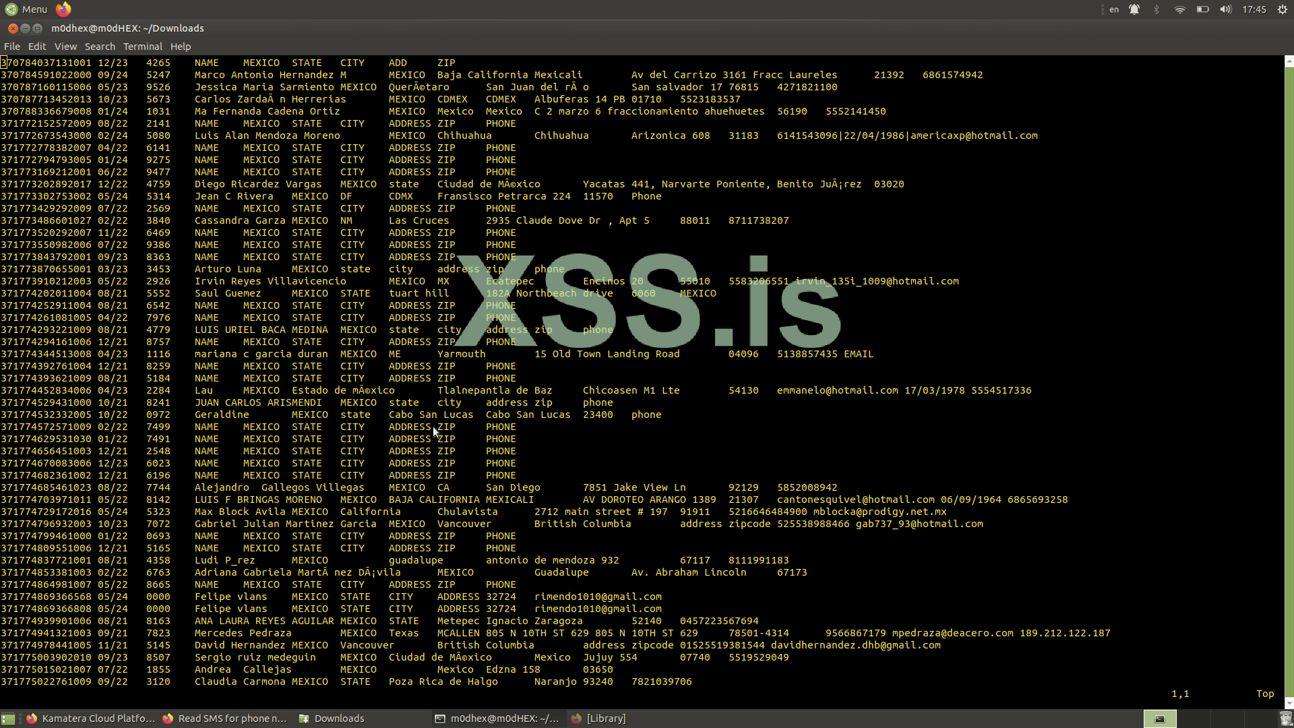Open the Terminal menu
Screen dimensions: 1294x728
click(142, 47)
